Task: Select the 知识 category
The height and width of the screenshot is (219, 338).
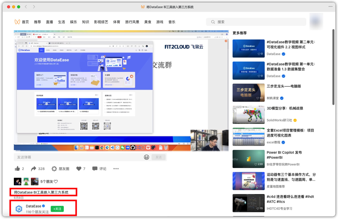Action: [x=86, y=22]
